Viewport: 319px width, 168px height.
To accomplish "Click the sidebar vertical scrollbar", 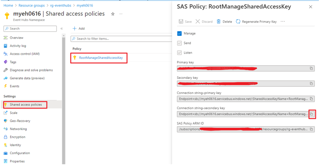I will 64,100.
